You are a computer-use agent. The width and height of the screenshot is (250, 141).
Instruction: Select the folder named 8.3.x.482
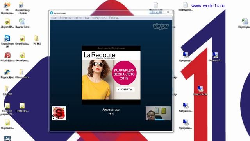(x=7, y=90)
